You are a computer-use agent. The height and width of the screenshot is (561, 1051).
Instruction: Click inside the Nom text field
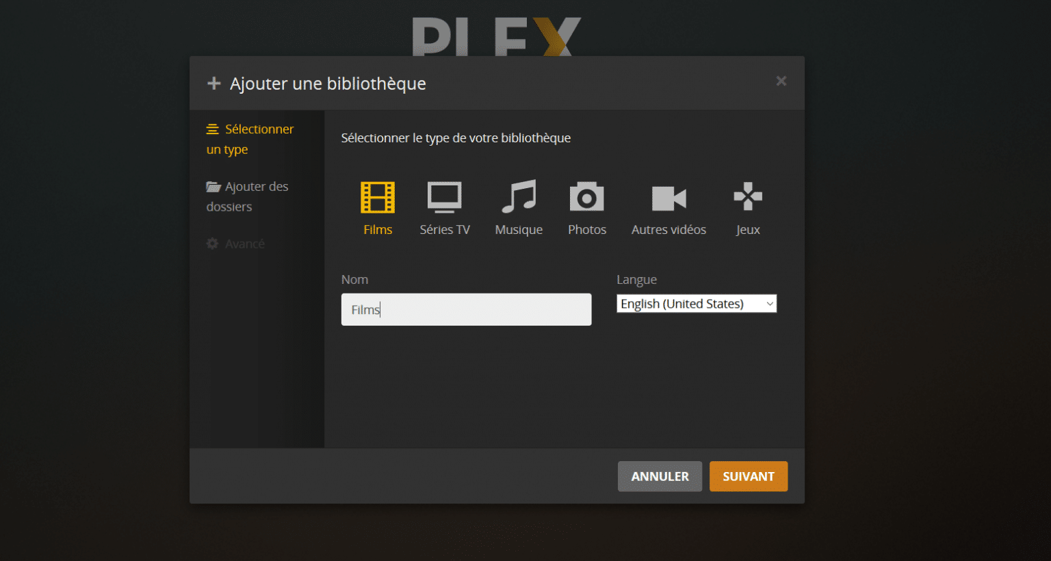point(466,309)
